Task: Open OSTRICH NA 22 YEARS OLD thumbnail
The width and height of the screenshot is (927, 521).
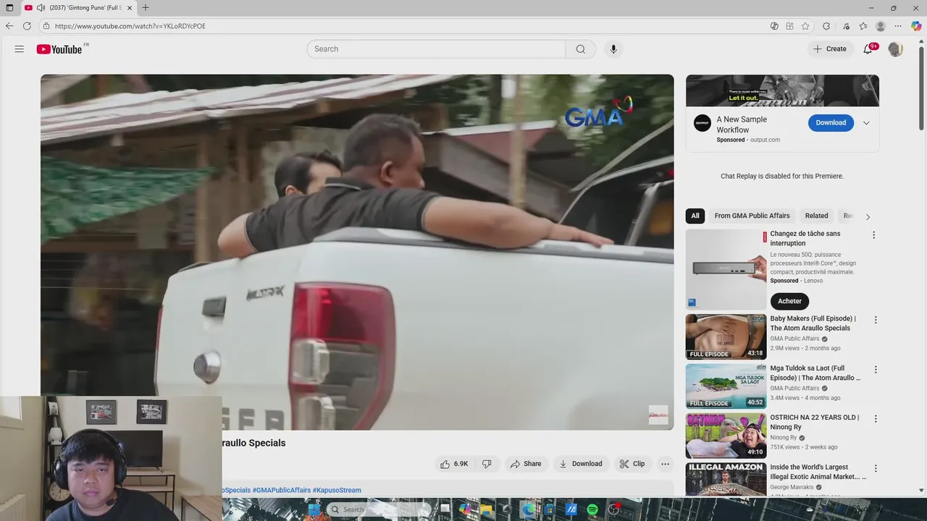Action: click(x=726, y=436)
